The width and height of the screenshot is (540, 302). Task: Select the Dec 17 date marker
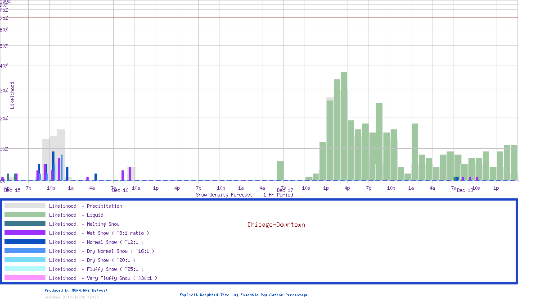point(285,190)
